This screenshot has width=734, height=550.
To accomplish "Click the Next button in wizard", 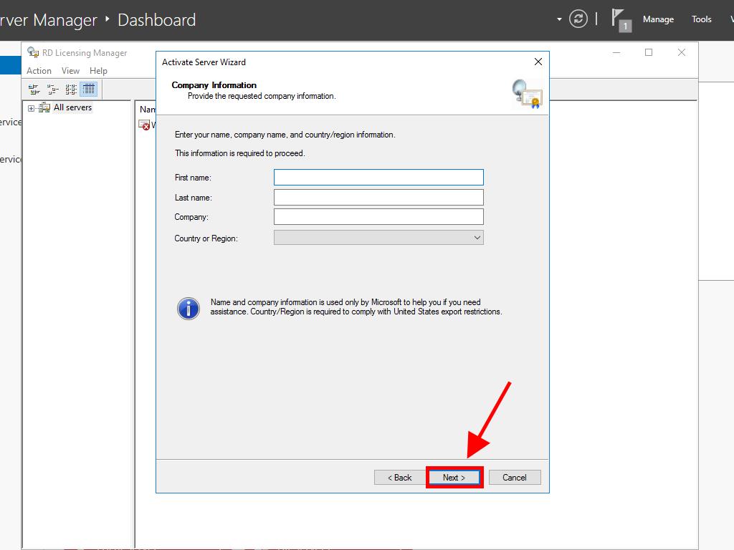I will 454,478.
